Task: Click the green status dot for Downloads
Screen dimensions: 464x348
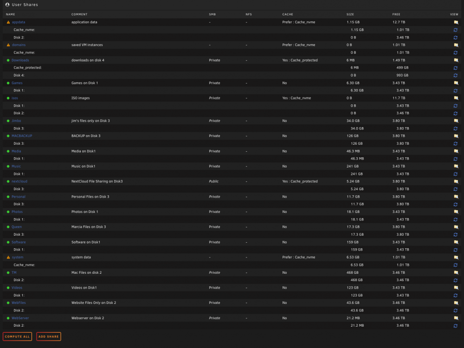Action: pos(8,60)
